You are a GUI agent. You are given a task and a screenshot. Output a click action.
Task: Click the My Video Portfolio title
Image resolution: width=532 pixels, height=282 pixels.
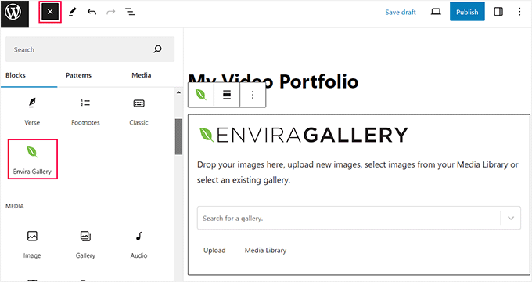[274, 81]
